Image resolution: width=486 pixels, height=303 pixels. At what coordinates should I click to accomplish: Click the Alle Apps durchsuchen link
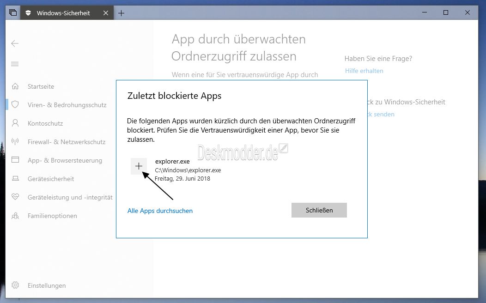[x=160, y=211]
